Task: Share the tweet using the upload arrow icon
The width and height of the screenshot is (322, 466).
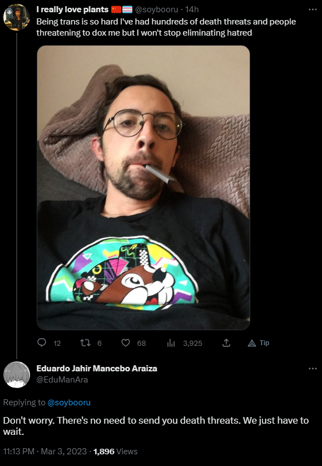Action: click(226, 343)
